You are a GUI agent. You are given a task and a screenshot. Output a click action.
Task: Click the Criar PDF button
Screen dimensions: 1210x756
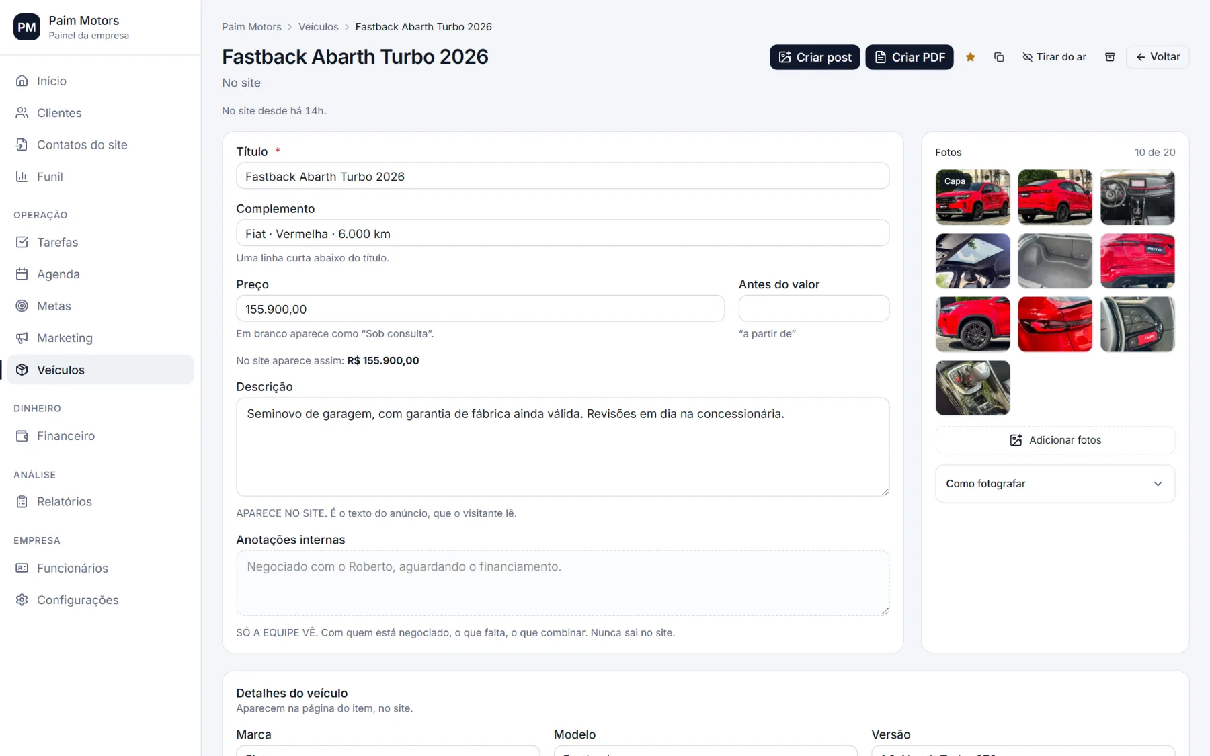(x=910, y=57)
